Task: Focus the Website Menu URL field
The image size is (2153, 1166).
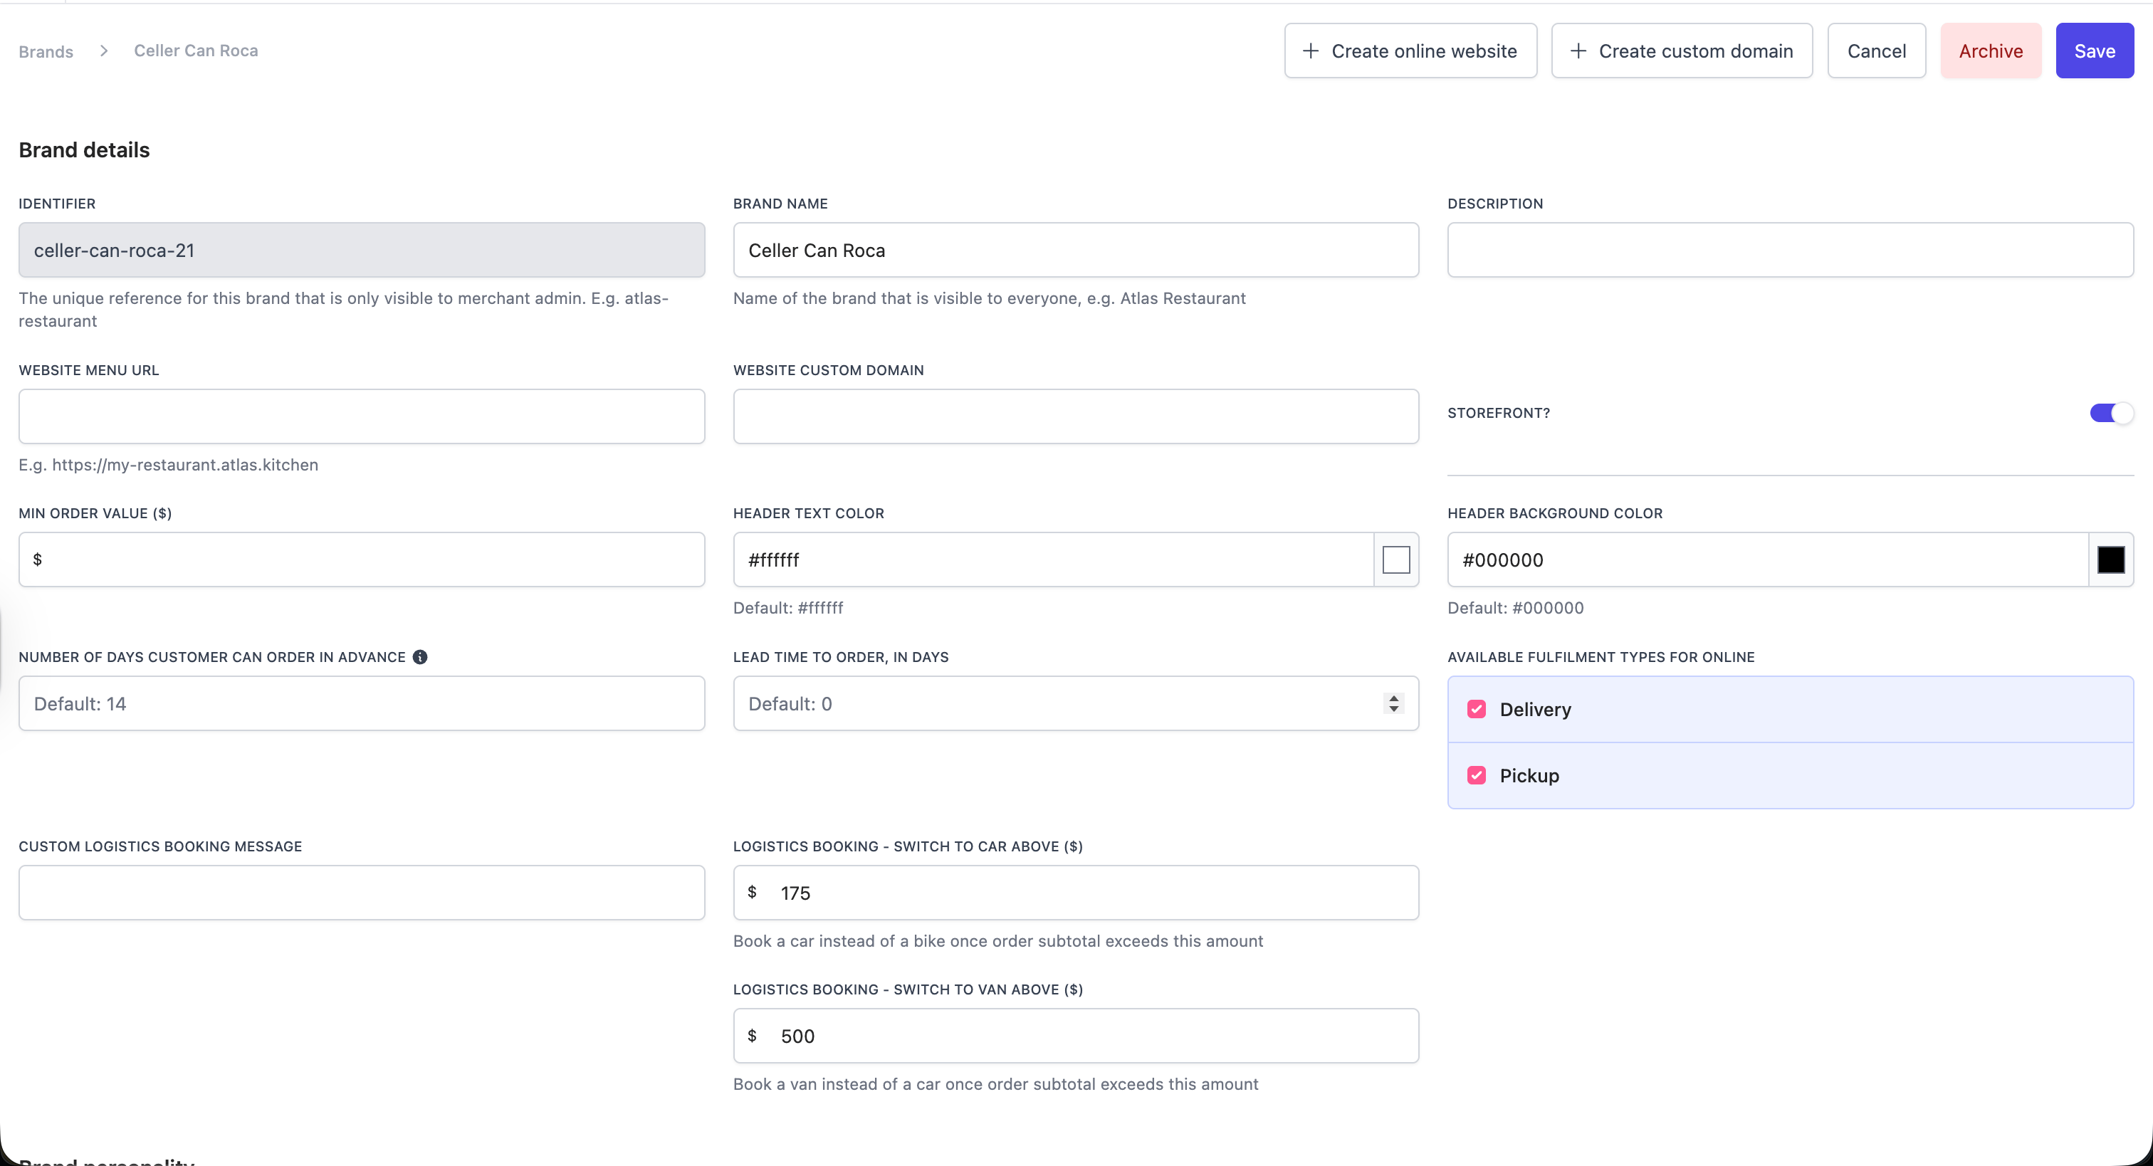Action: tap(362, 416)
